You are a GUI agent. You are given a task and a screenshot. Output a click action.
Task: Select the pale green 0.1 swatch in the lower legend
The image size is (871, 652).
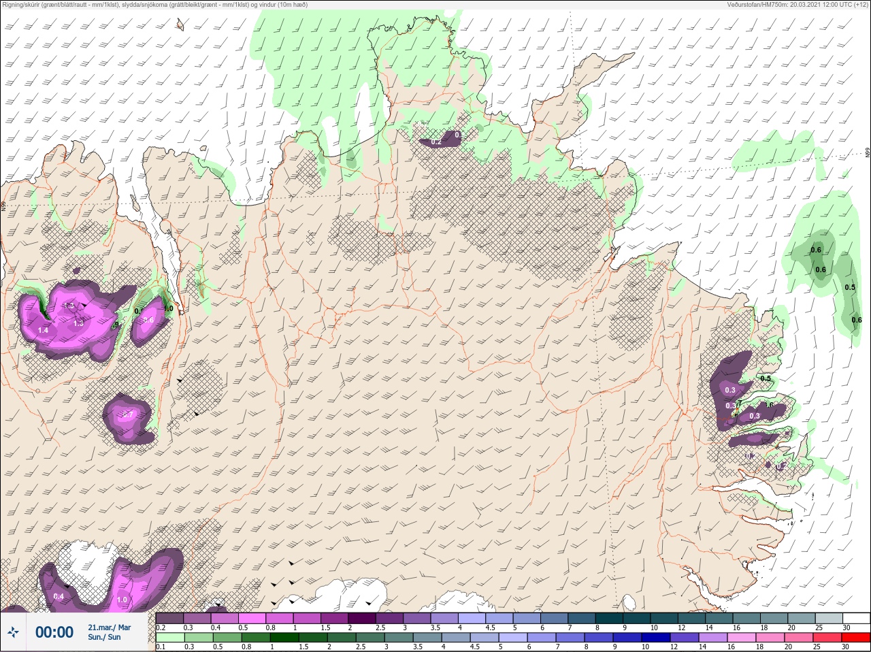click(170, 638)
